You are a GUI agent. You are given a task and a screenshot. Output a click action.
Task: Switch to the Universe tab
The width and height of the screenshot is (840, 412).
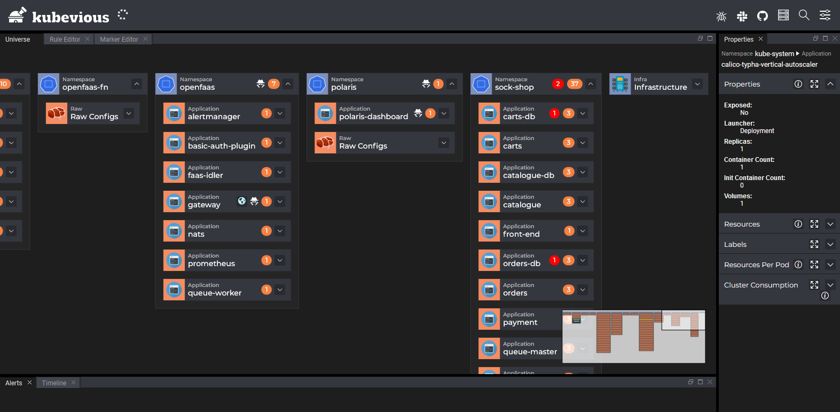tap(18, 40)
